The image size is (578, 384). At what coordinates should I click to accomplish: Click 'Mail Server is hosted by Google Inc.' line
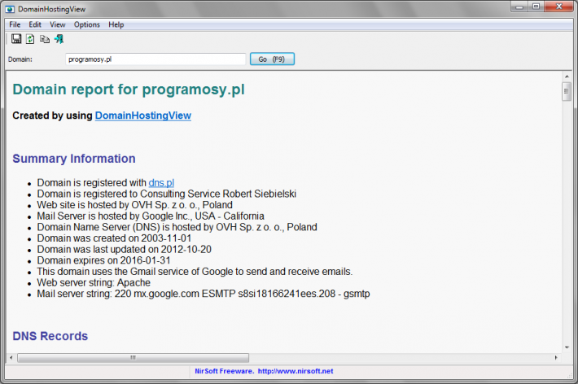pyautogui.click(x=151, y=216)
